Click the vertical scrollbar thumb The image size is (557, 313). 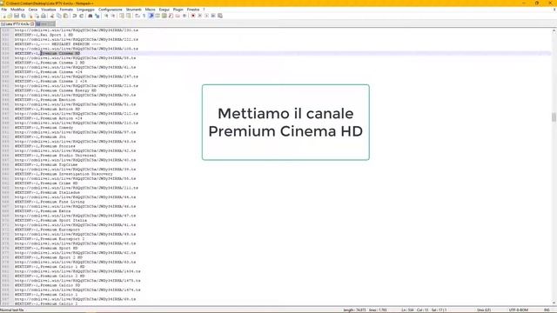pos(554,117)
